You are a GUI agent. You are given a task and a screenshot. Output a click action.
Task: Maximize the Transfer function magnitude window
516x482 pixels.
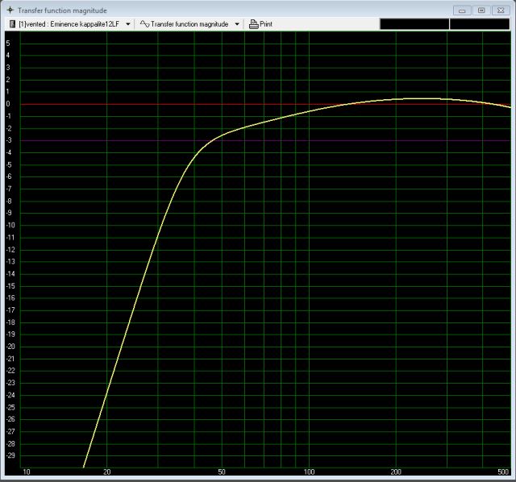(481, 10)
